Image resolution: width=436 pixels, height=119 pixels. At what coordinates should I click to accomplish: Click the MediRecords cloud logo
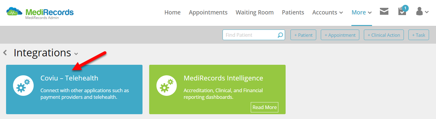[14, 12]
